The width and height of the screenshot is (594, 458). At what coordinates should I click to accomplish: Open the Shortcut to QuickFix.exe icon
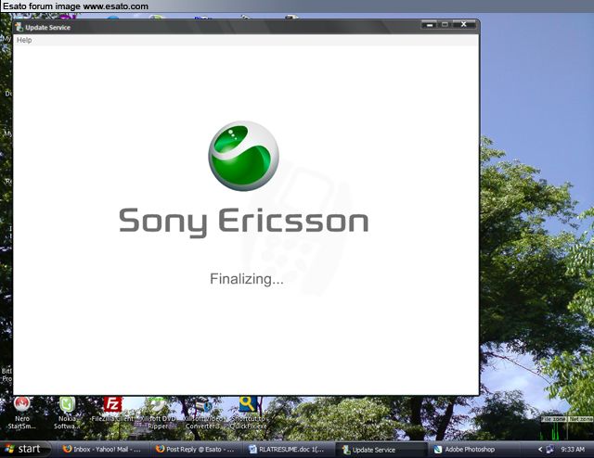click(x=248, y=413)
